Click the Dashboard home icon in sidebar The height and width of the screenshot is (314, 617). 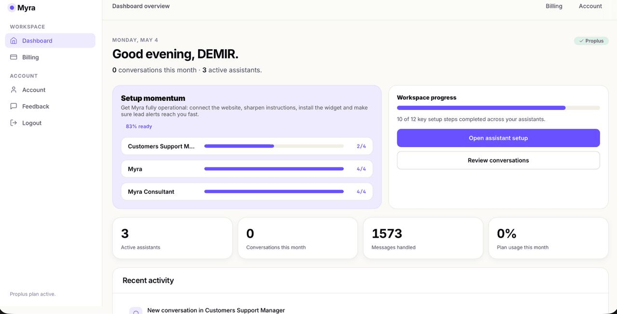(x=13, y=41)
